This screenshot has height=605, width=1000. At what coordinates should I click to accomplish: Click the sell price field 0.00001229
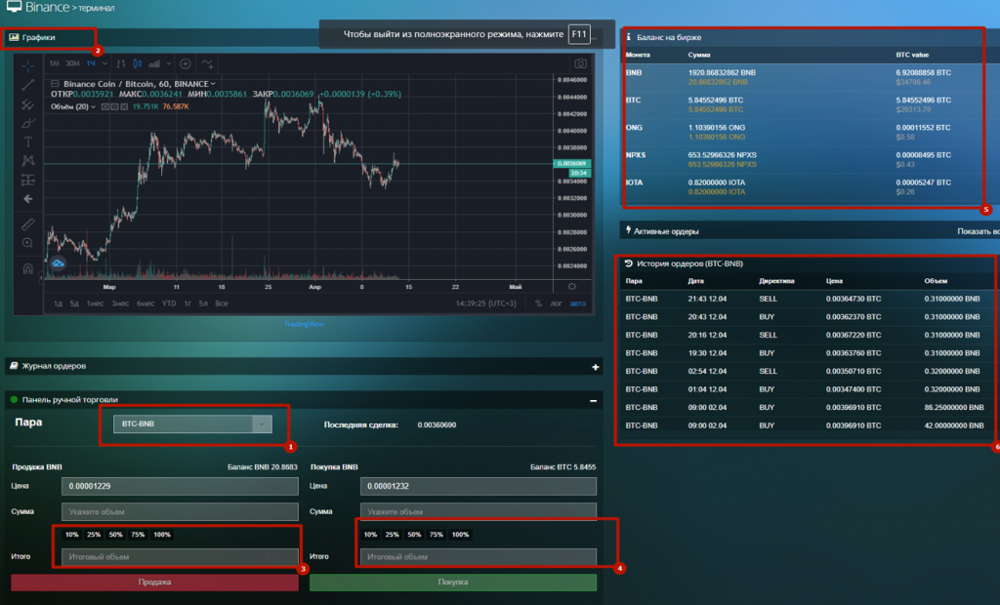[x=180, y=486]
